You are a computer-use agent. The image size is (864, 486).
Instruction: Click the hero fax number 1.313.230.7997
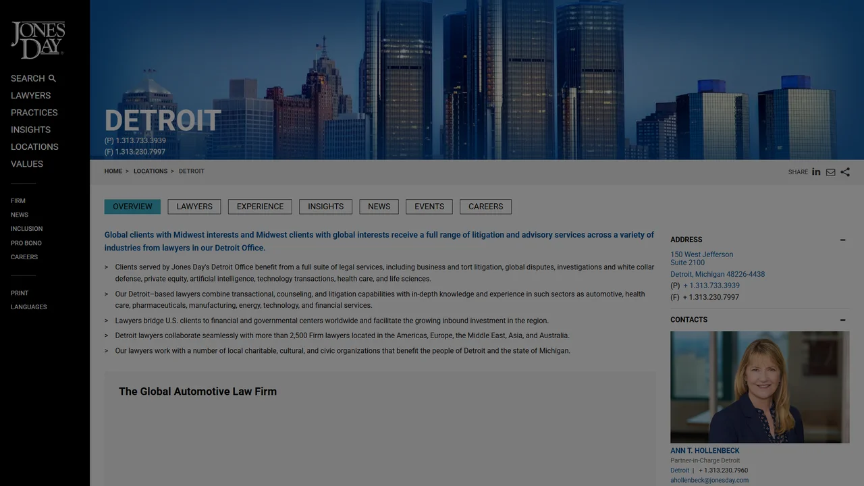coord(140,152)
